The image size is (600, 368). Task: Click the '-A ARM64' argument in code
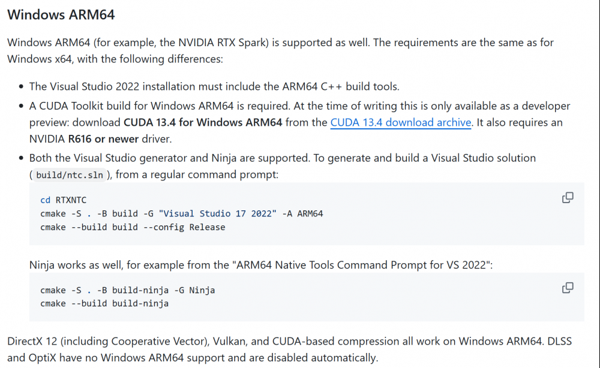click(x=302, y=213)
